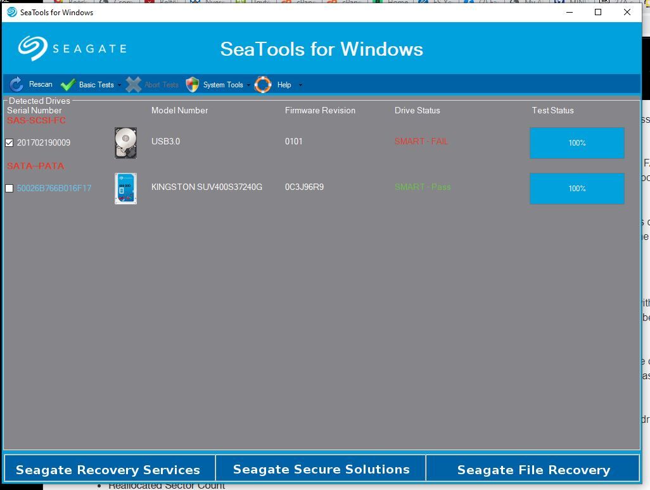This screenshot has width=650, height=490.
Task: Click the Rescan label
Action: 41,84
